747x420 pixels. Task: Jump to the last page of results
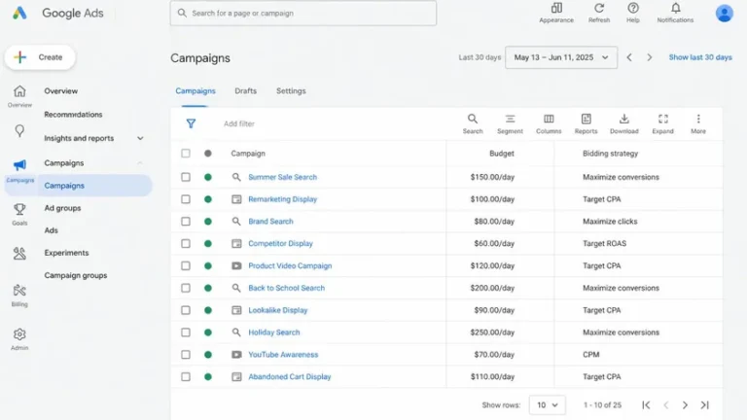pyautogui.click(x=704, y=404)
